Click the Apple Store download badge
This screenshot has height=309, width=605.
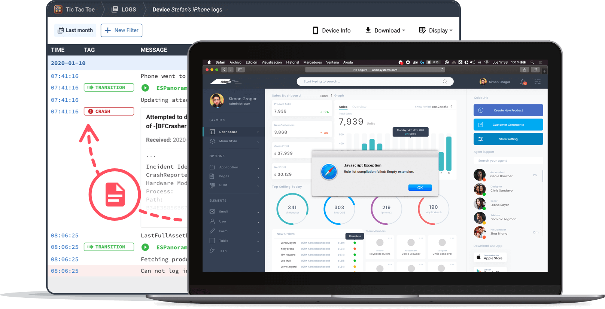click(490, 257)
